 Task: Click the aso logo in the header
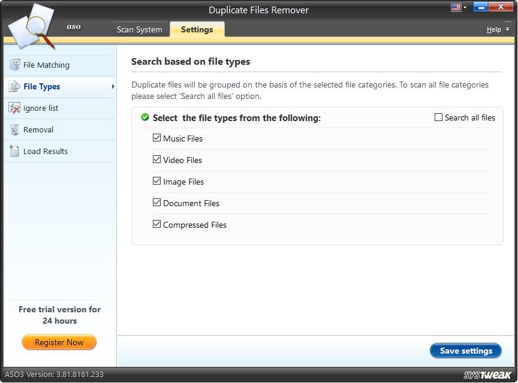coord(73,26)
